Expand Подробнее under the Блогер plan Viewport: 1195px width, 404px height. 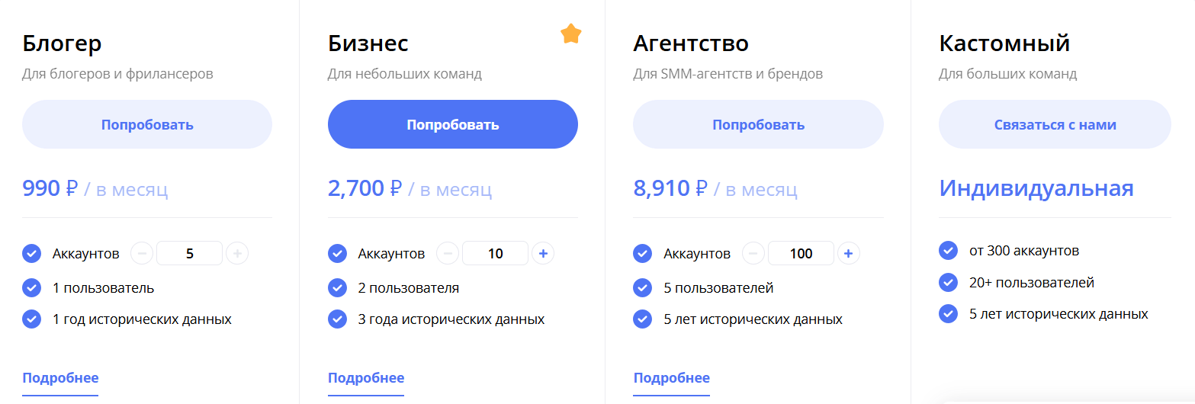pos(60,378)
